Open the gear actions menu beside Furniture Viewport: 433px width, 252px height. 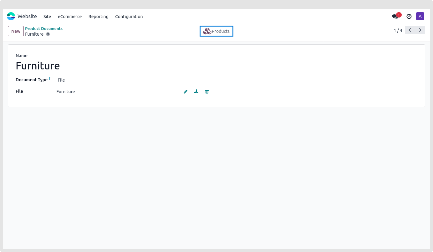[x=48, y=34]
